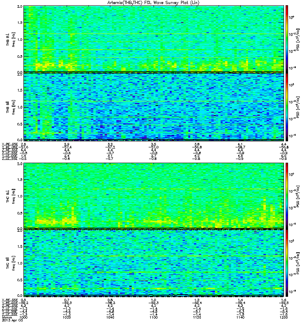Click the date label '2013 Apr 03'
The height and width of the screenshot is (323, 303).
point(12,320)
